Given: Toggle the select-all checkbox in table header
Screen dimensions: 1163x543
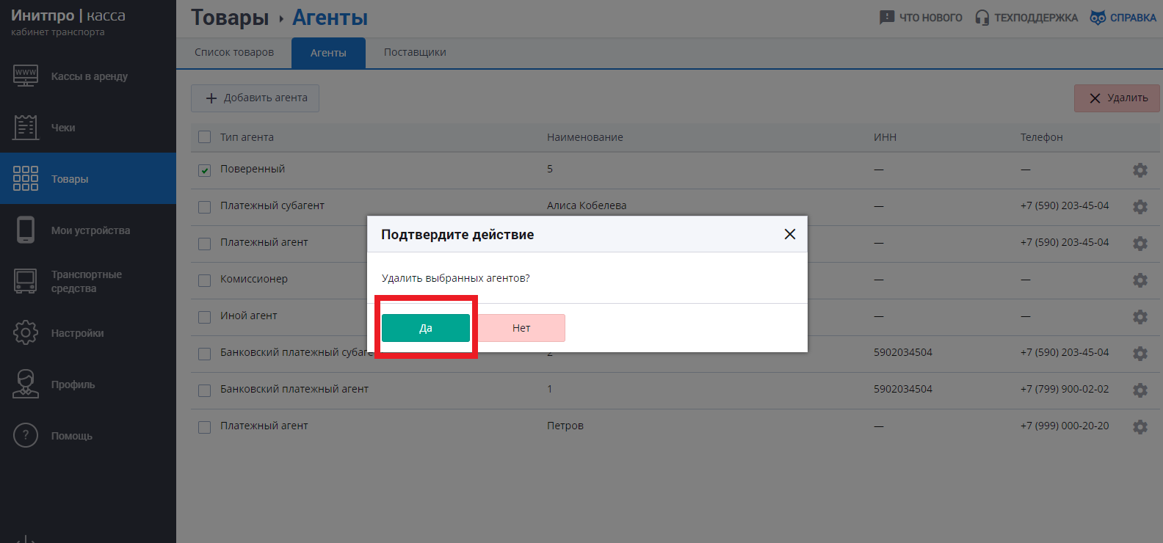Looking at the screenshot, I should click(x=205, y=137).
